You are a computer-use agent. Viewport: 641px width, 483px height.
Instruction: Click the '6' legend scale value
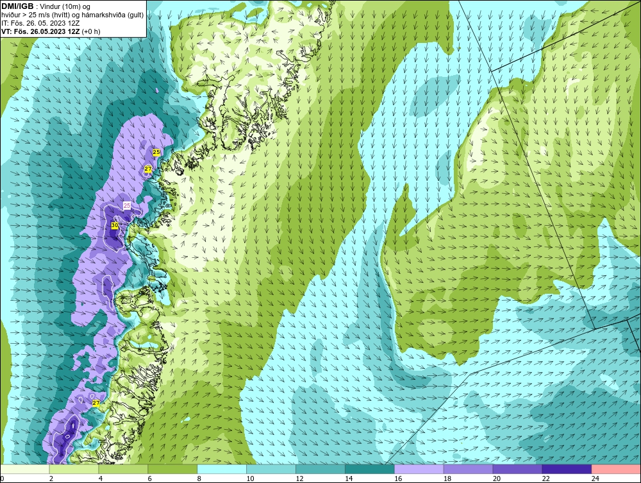[149, 479]
